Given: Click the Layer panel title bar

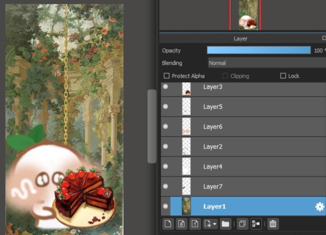Looking at the screenshot, I should (242, 38).
